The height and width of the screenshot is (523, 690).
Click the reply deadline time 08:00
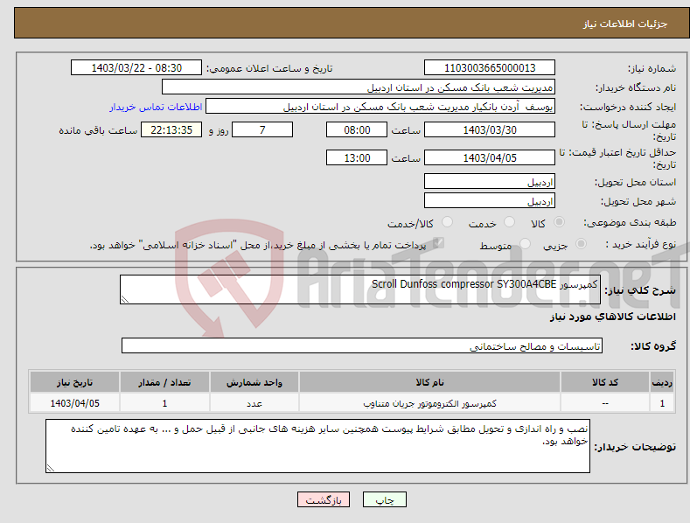pyautogui.click(x=357, y=129)
